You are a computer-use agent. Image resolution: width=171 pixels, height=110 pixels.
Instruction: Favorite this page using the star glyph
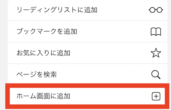(156, 53)
